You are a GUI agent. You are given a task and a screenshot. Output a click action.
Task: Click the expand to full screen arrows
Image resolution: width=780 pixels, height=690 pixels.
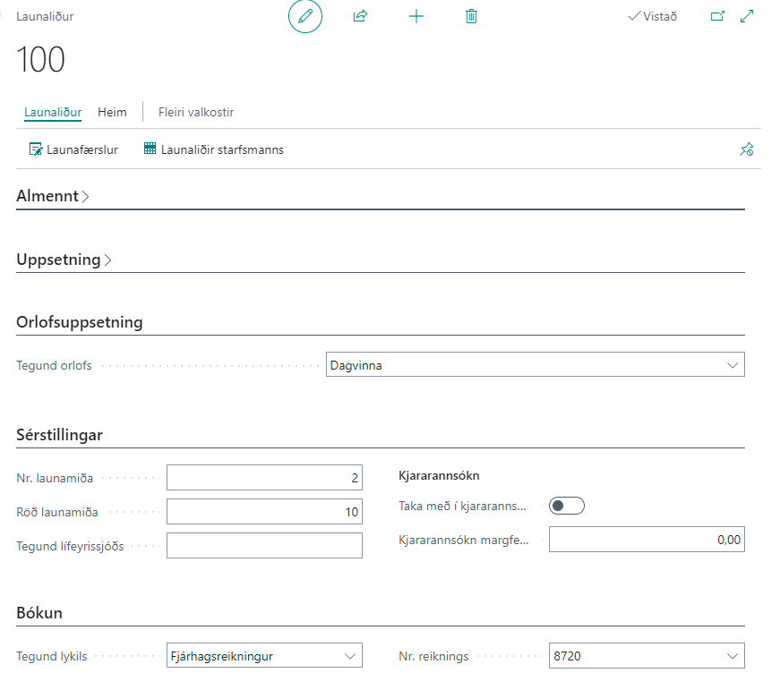(x=747, y=16)
